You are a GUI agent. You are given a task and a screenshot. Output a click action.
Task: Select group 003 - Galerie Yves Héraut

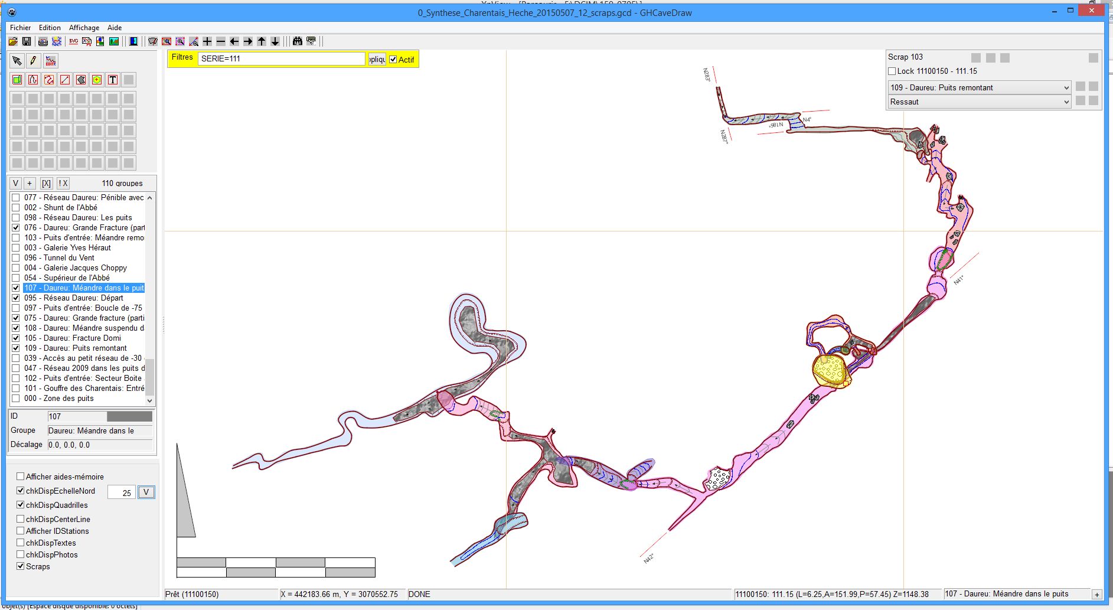[x=67, y=247]
